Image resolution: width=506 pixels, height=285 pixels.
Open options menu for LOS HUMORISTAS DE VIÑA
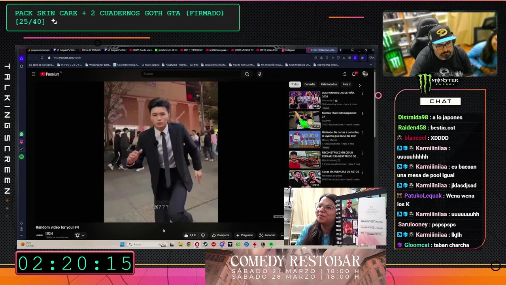pos(363,93)
